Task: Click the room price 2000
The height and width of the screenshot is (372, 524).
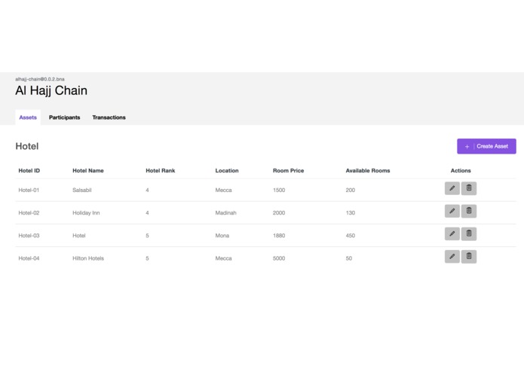Action: (x=279, y=213)
